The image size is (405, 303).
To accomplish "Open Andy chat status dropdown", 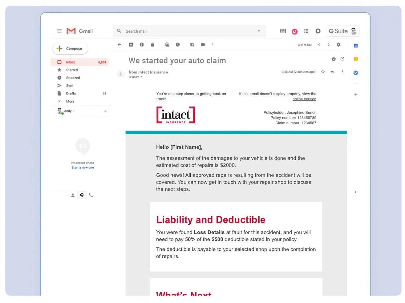I will (x=74, y=111).
